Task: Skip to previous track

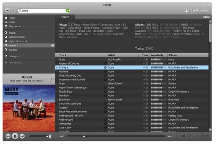Action: (x=8, y=136)
